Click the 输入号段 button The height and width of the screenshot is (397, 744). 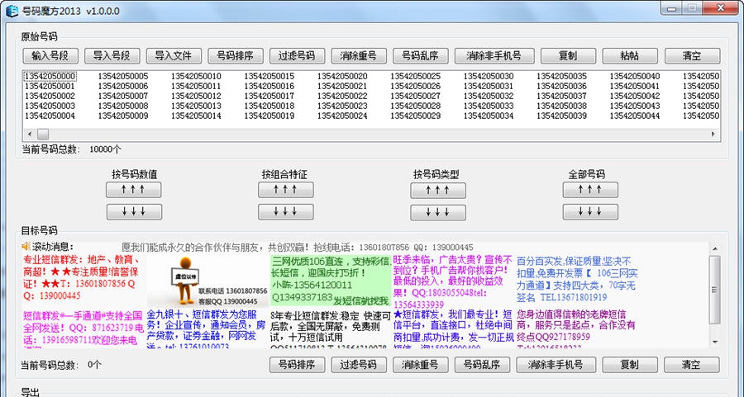pos(50,55)
